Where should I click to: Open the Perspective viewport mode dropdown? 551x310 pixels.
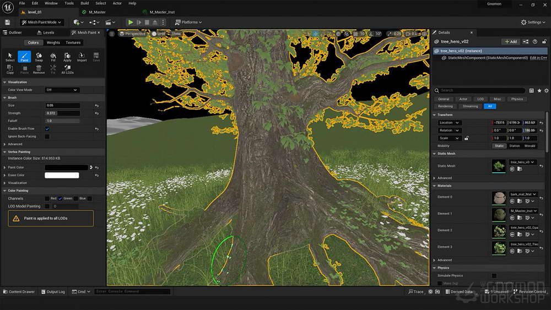[132, 34]
